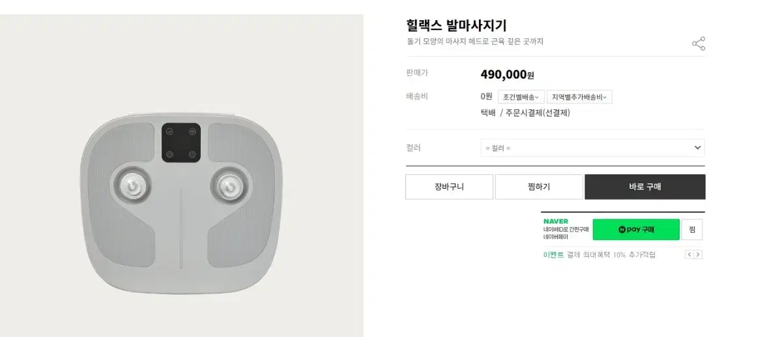
Task: Click the 찜하기 wishlist button
Action: point(539,187)
